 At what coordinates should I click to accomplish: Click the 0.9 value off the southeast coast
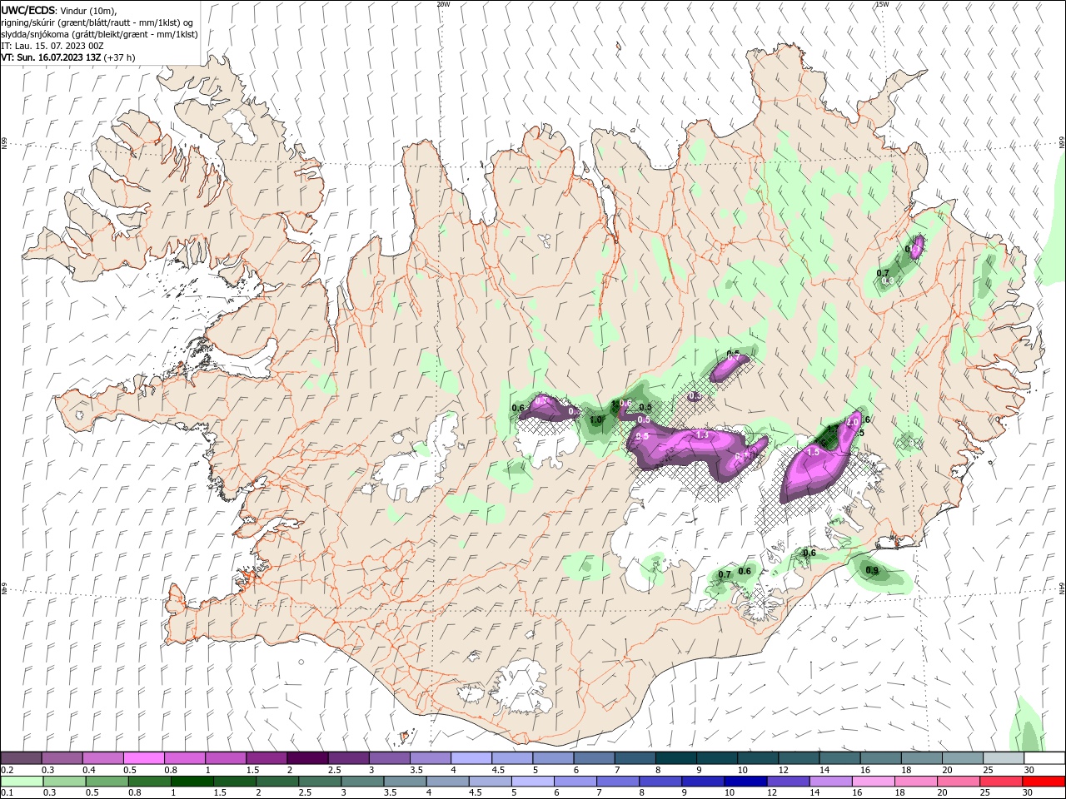(x=872, y=571)
